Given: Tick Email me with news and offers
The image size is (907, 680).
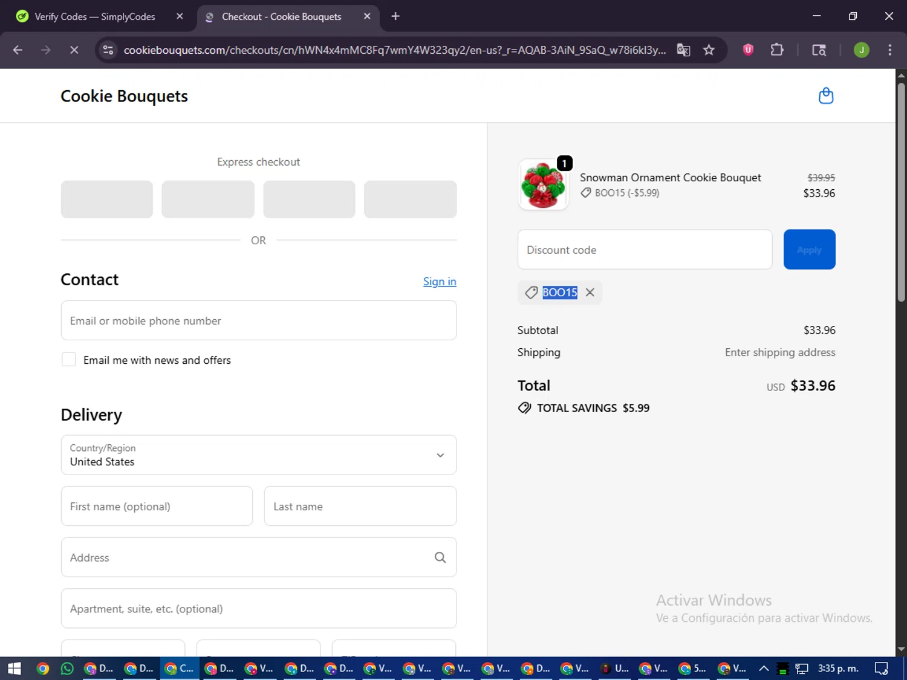Looking at the screenshot, I should [x=69, y=360].
